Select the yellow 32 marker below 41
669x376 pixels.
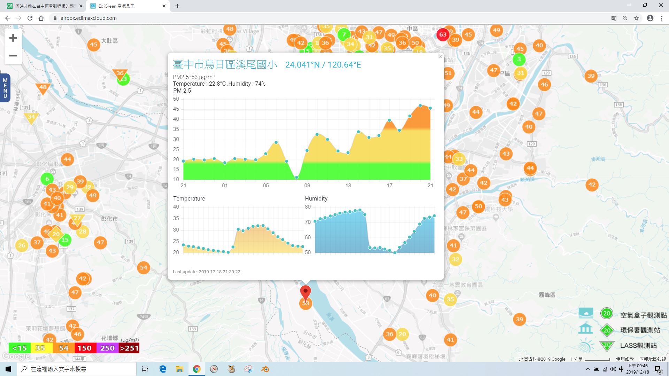tap(455, 259)
